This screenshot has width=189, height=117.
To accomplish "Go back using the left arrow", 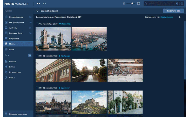I will 38,11.
